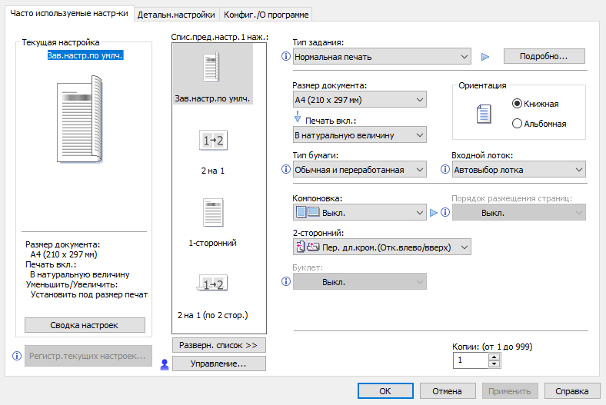Select the Зав.настр.по умлч. preset icon
The image size is (606, 405).
(212, 67)
